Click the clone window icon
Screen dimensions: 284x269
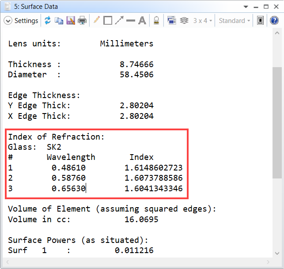pyautogui.click(x=171, y=20)
